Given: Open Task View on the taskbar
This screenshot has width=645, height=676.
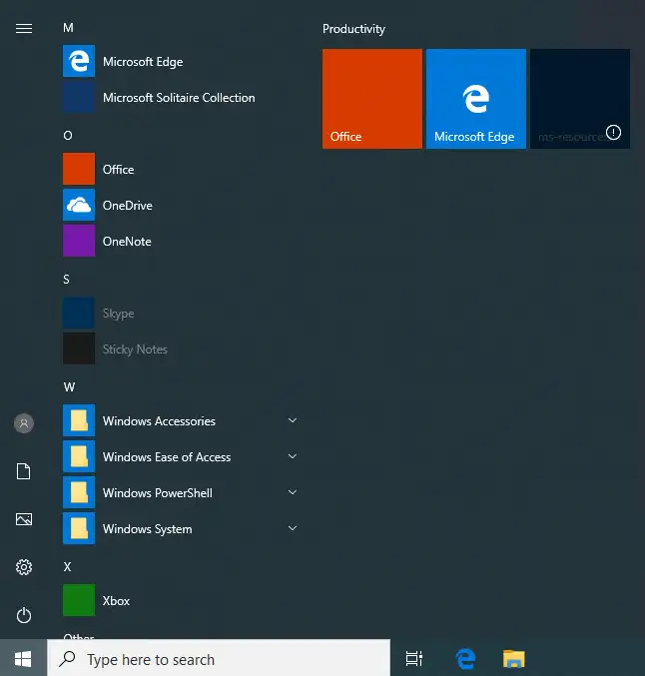Looking at the screenshot, I should [x=414, y=658].
